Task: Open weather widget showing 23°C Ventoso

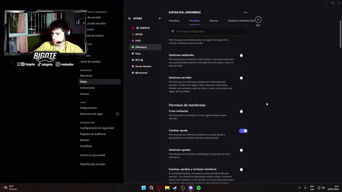Action: [x=10, y=188]
